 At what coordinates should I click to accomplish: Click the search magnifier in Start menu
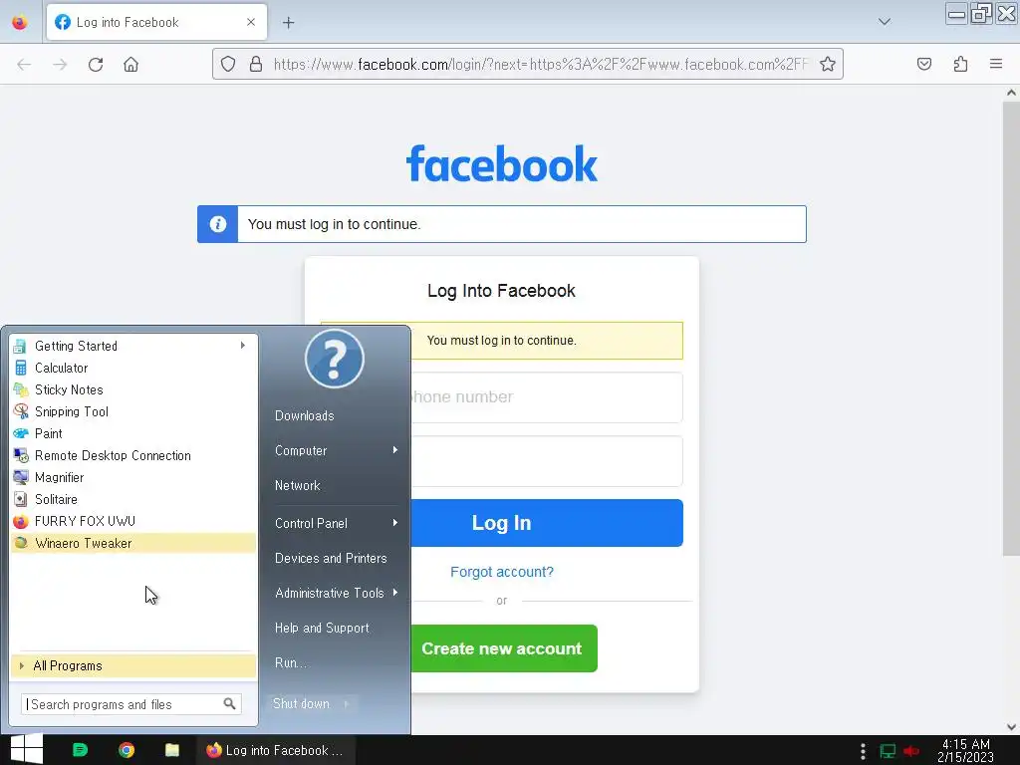tap(230, 704)
